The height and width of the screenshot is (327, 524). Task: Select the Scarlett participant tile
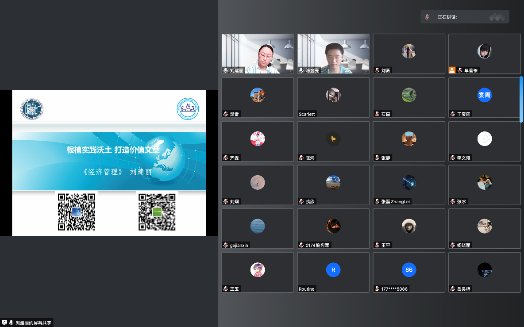tap(333, 97)
